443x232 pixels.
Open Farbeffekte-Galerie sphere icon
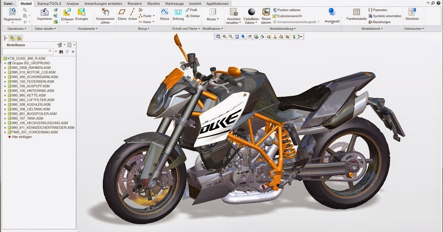coord(252,11)
